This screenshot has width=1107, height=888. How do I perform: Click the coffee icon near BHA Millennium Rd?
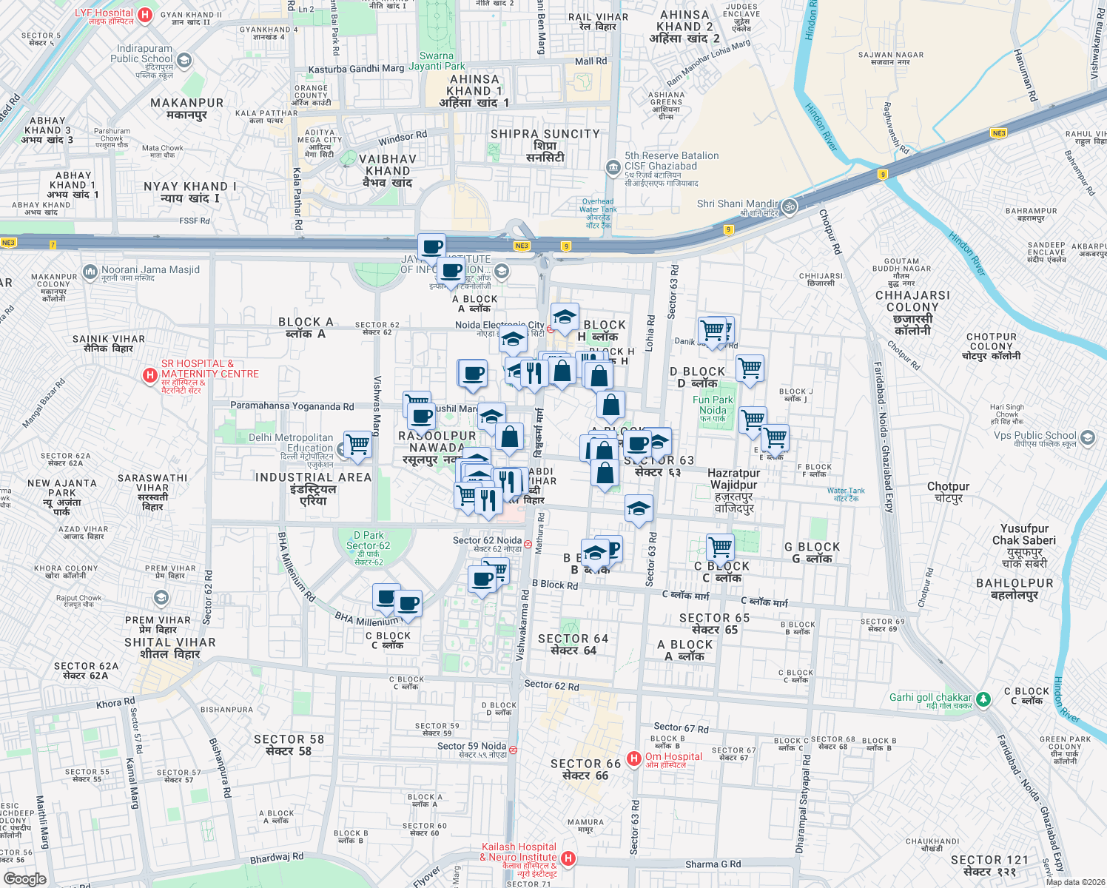pos(409,602)
